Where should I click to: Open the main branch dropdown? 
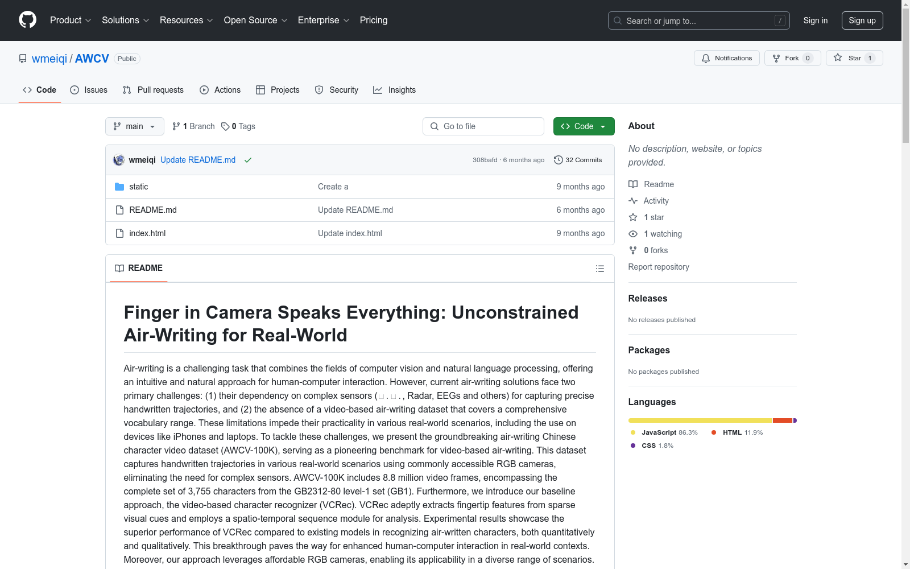pos(135,126)
